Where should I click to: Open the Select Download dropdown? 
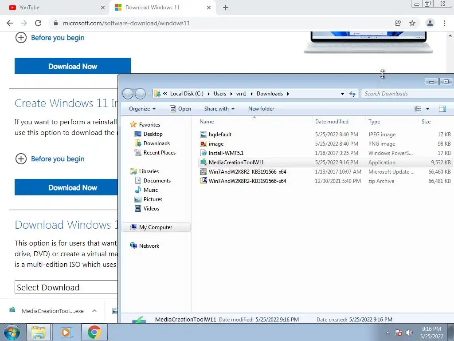(x=67, y=287)
